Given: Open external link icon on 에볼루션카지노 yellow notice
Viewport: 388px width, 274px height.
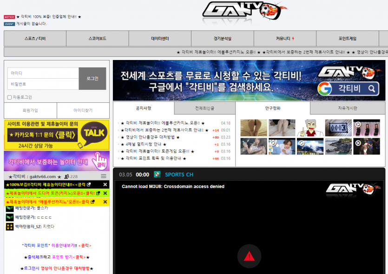Looking at the screenshot, I should (x=92, y=202).
